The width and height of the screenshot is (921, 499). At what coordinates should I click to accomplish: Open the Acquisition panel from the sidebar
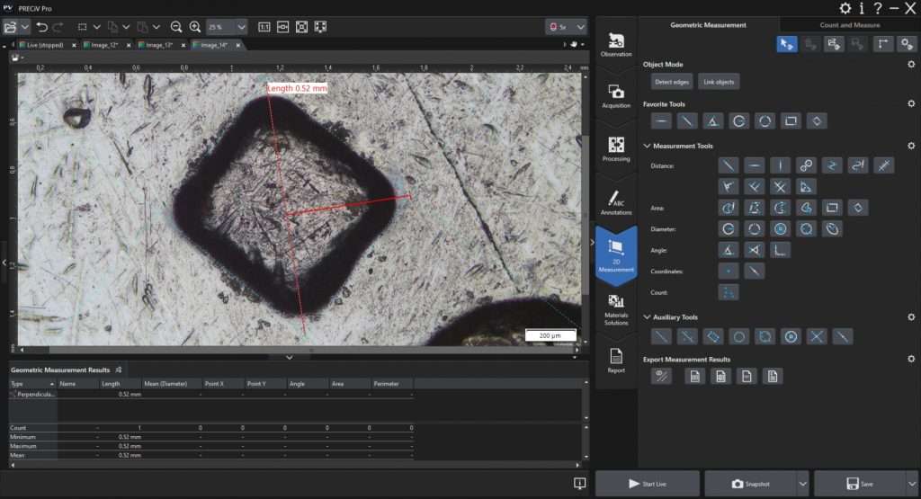(x=616, y=96)
